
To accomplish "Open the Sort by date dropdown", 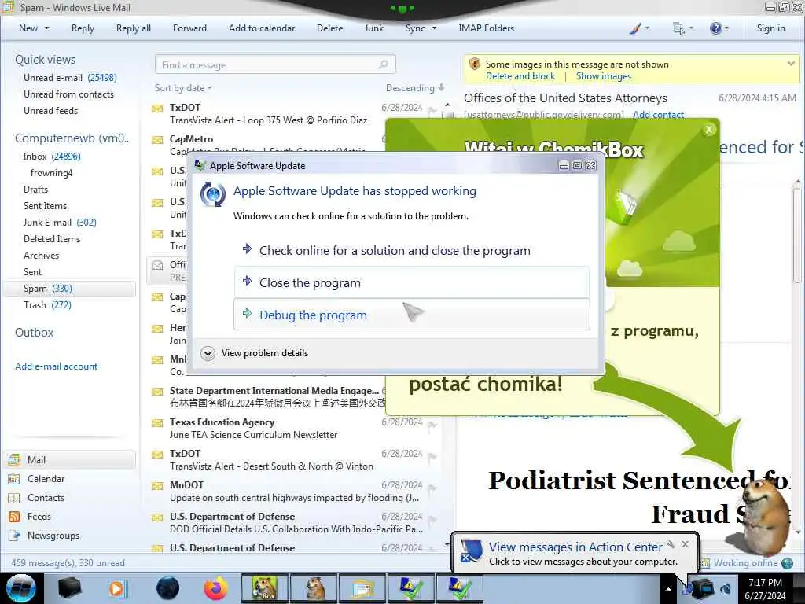I will [x=182, y=88].
